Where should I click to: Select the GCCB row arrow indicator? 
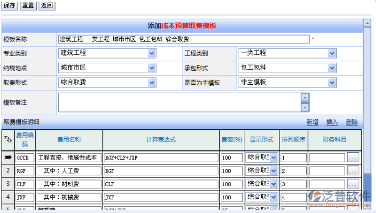click(8, 158)
